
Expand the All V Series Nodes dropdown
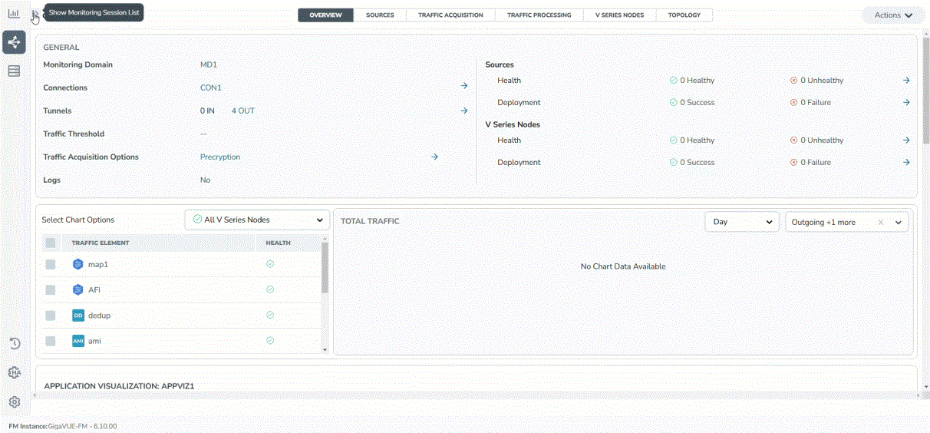(x=257, y=220)
